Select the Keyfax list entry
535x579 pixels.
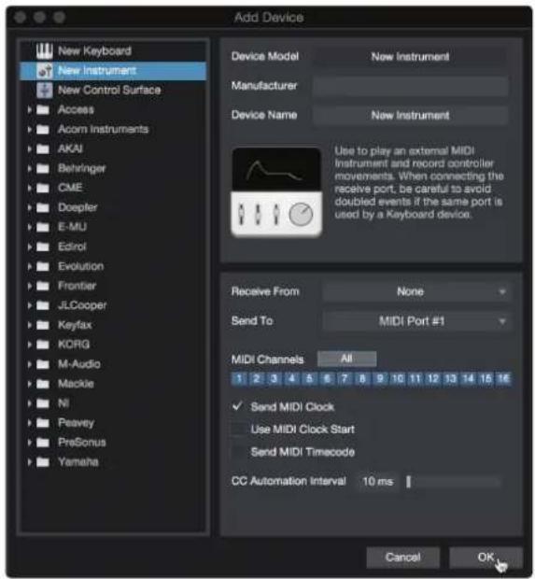click(x=113, y=325)
